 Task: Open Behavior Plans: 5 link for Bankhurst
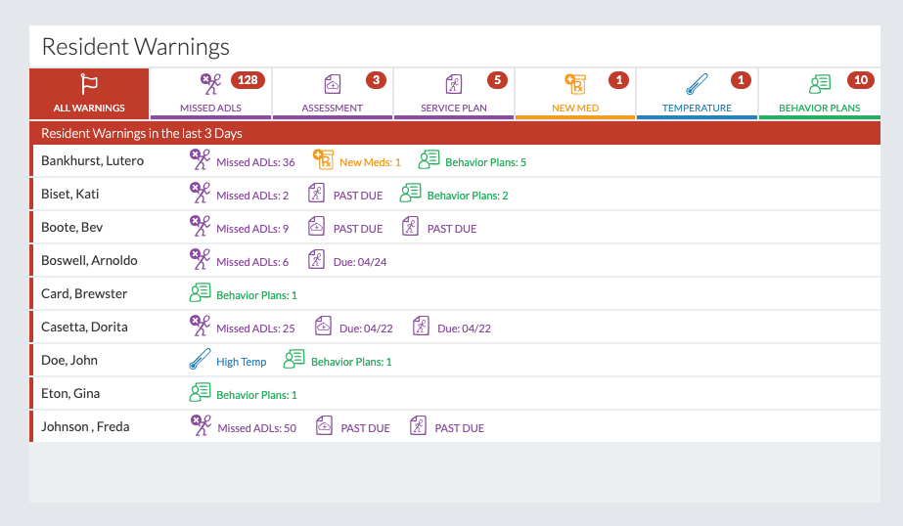click(485, 162)
